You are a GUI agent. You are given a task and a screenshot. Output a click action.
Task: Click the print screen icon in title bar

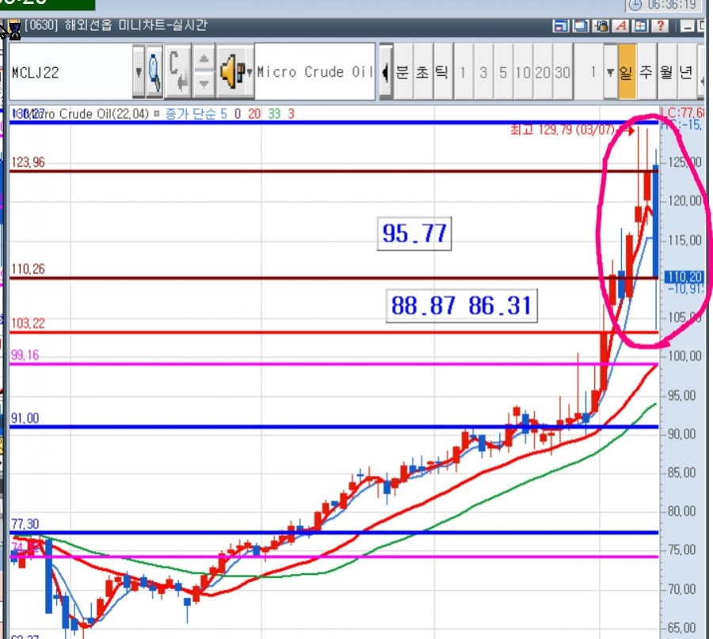[601, 26]
